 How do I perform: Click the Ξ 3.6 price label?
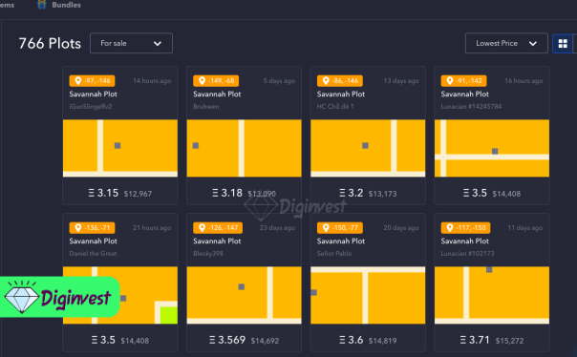point(352,340)
